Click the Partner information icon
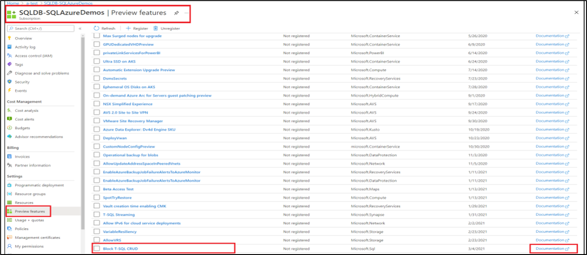The height and width of the screenshot is (255, 587). pos(10,165)
